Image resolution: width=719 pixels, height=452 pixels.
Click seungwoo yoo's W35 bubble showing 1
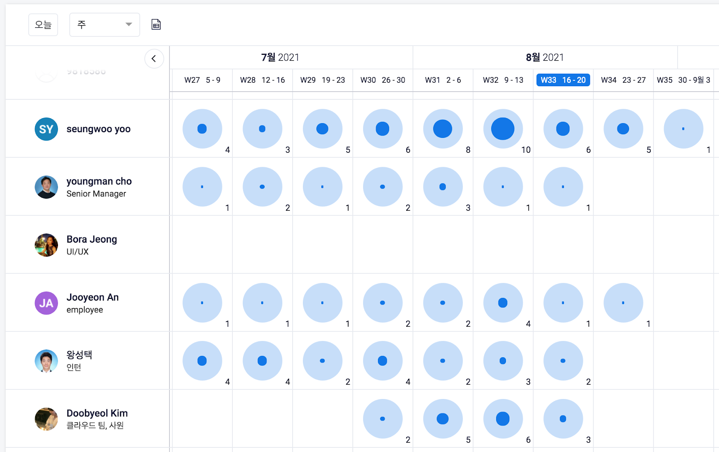pos(683,129)
